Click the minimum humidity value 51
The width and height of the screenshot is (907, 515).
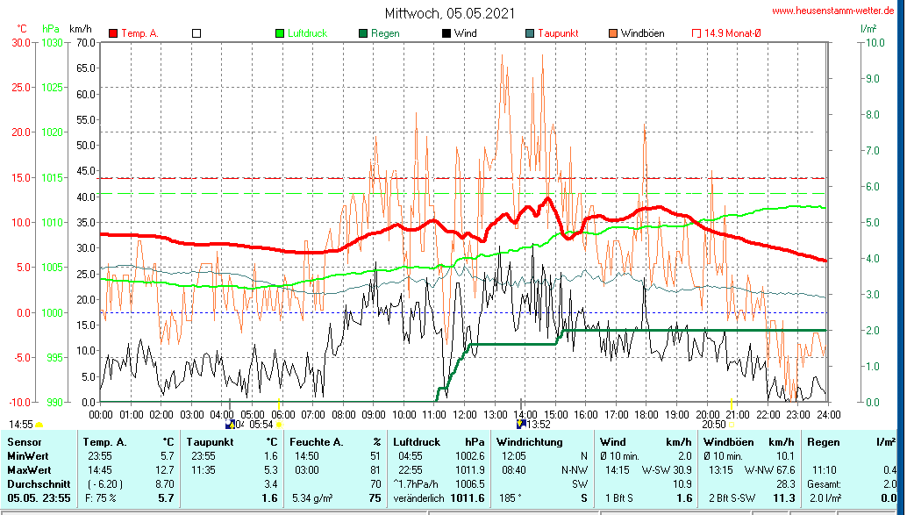[x=376, y=456]
